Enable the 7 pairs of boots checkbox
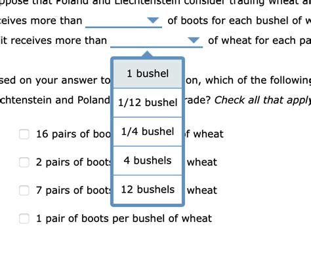The height and width of the screenshot is (260, 311). pos(24,190)
